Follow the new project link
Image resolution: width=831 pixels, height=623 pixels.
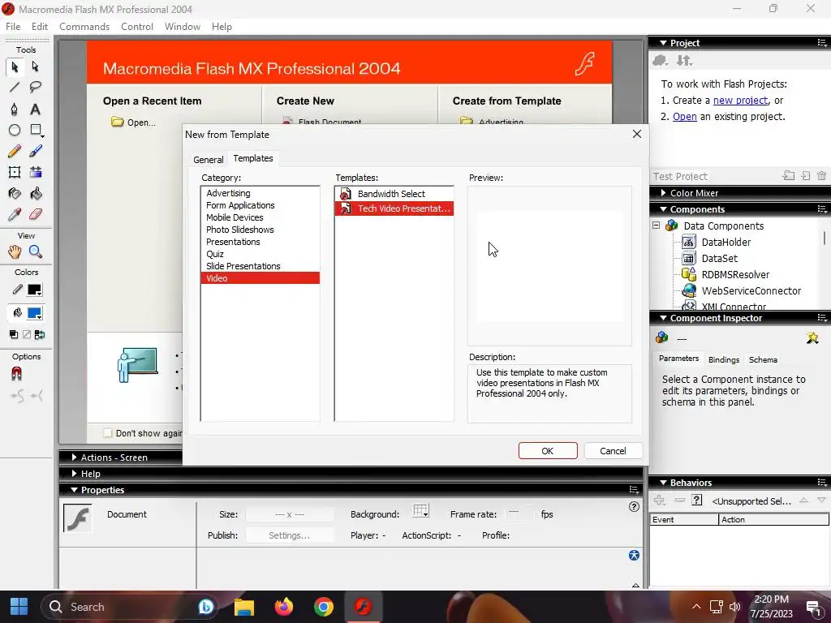pos(740,100)
